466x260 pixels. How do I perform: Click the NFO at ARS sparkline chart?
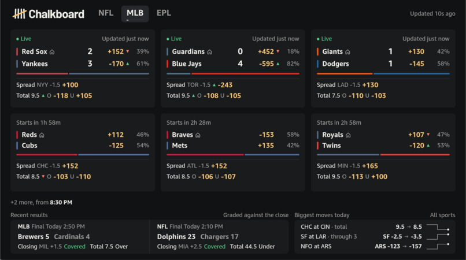[x=438, y=246]
